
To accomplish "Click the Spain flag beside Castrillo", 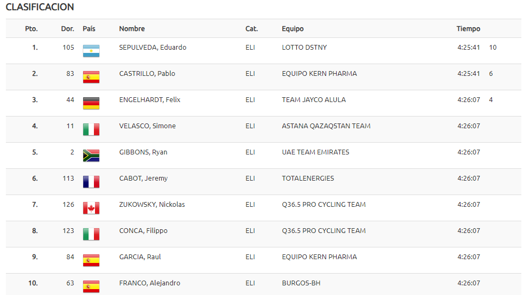I will coord(91,77).
